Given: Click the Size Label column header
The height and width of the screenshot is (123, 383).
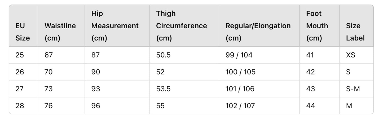Looking at the screenshot, I should 356,26.
